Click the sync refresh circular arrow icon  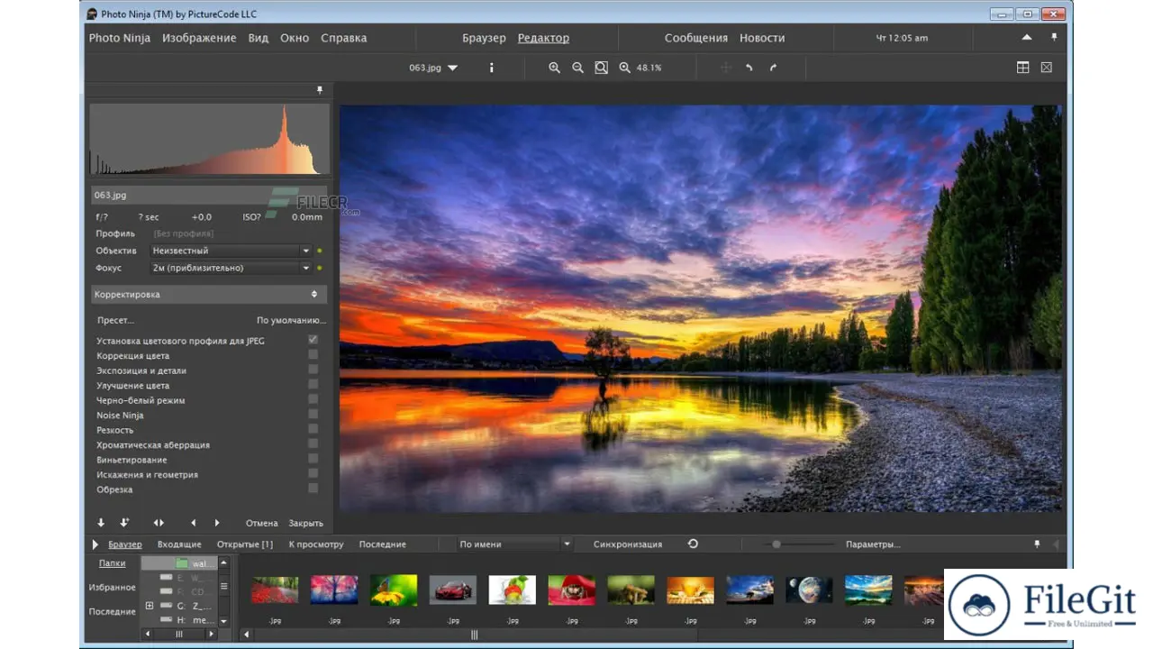point(693,544)
